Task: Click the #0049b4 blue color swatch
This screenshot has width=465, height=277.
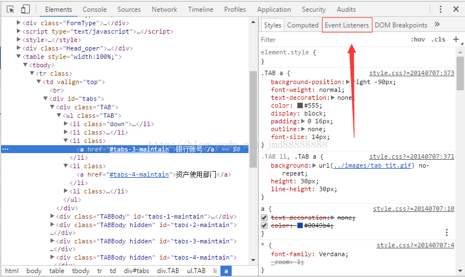Action: tap(300, 225)
